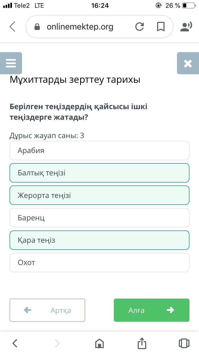Open the hamburger menu
Image resolution: width=199 pixels, height=355 pixels.
click(11, 63)
